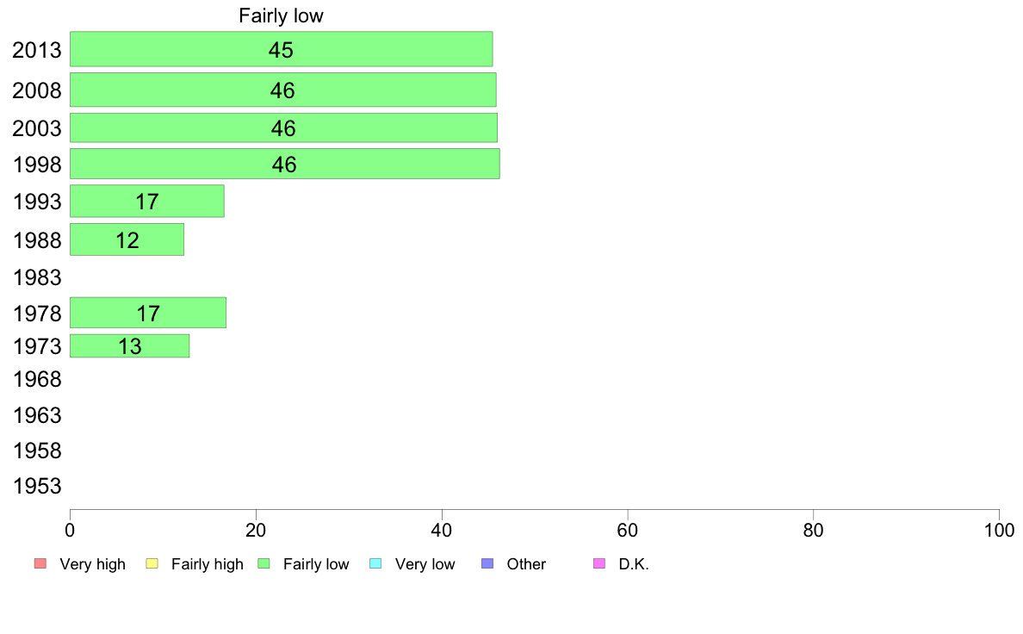The height and width of the screenshot is (634, 1023).
Task: Click the Other blue legend swatch
Action: point(487,563)
